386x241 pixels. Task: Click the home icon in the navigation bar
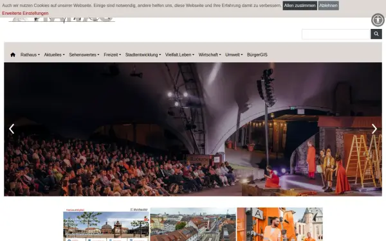(13, 55)
